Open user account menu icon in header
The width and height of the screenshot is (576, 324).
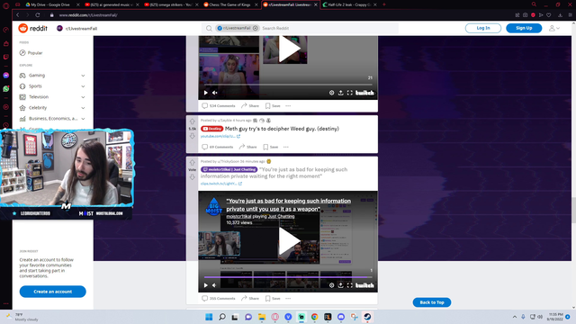pyautogui.click(x=554, y=28)
